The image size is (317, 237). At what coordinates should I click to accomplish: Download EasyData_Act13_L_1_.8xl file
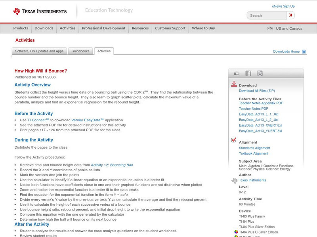pyautogui.click(x=259, y=114)
